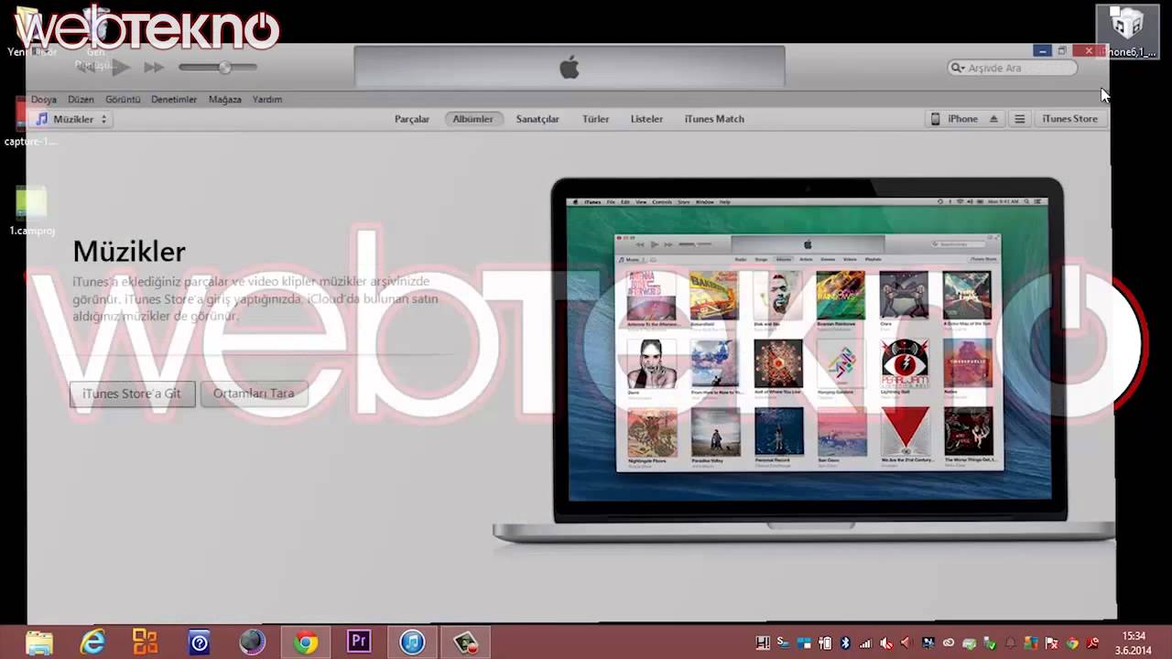Click the taskbar clock showing 15:34
This screenshot has width=1172, height=659.
pos(1134,643)
